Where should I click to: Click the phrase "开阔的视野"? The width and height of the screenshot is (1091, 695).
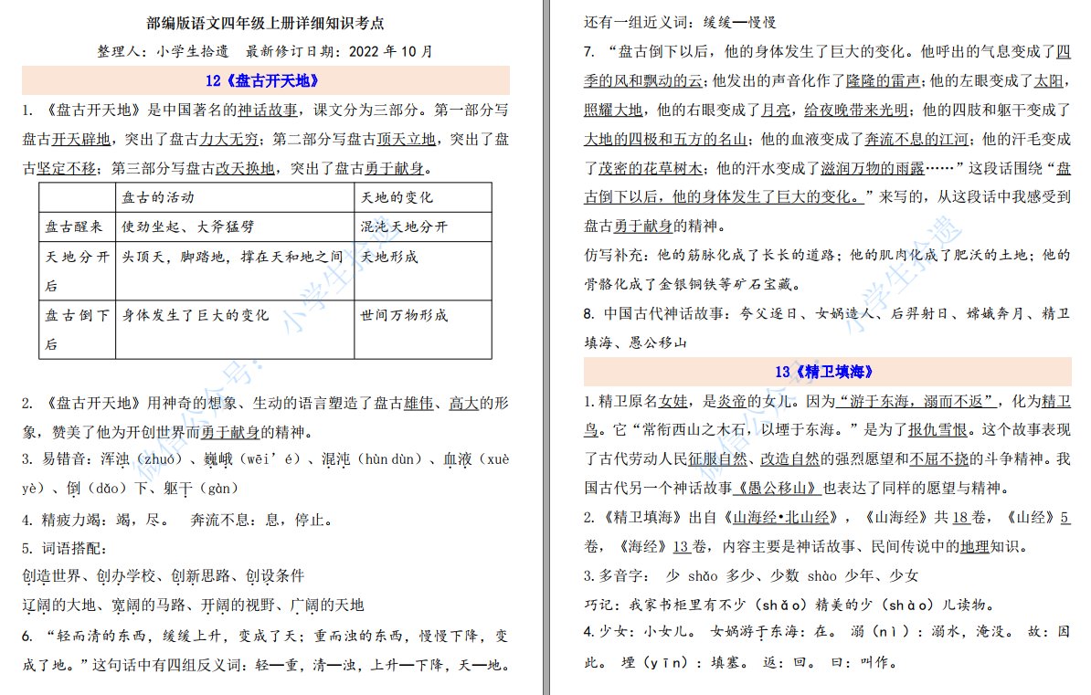pos(238,605)
